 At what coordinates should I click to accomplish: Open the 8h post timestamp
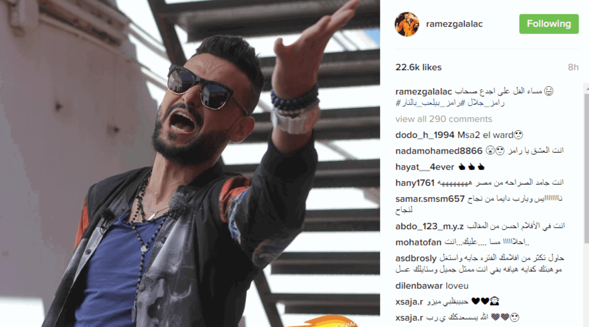pyautogui.click(x=573, y=67)
